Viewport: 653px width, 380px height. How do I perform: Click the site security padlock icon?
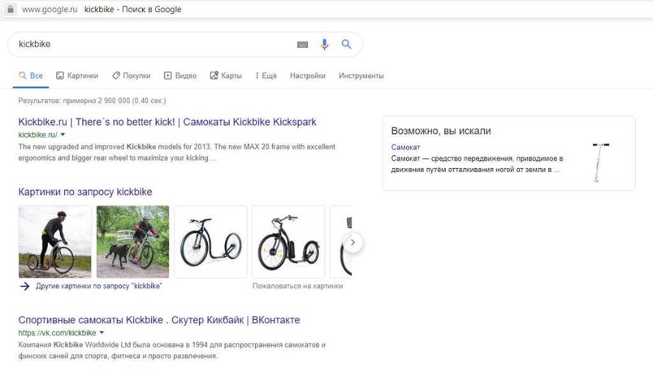pos(10,10)
